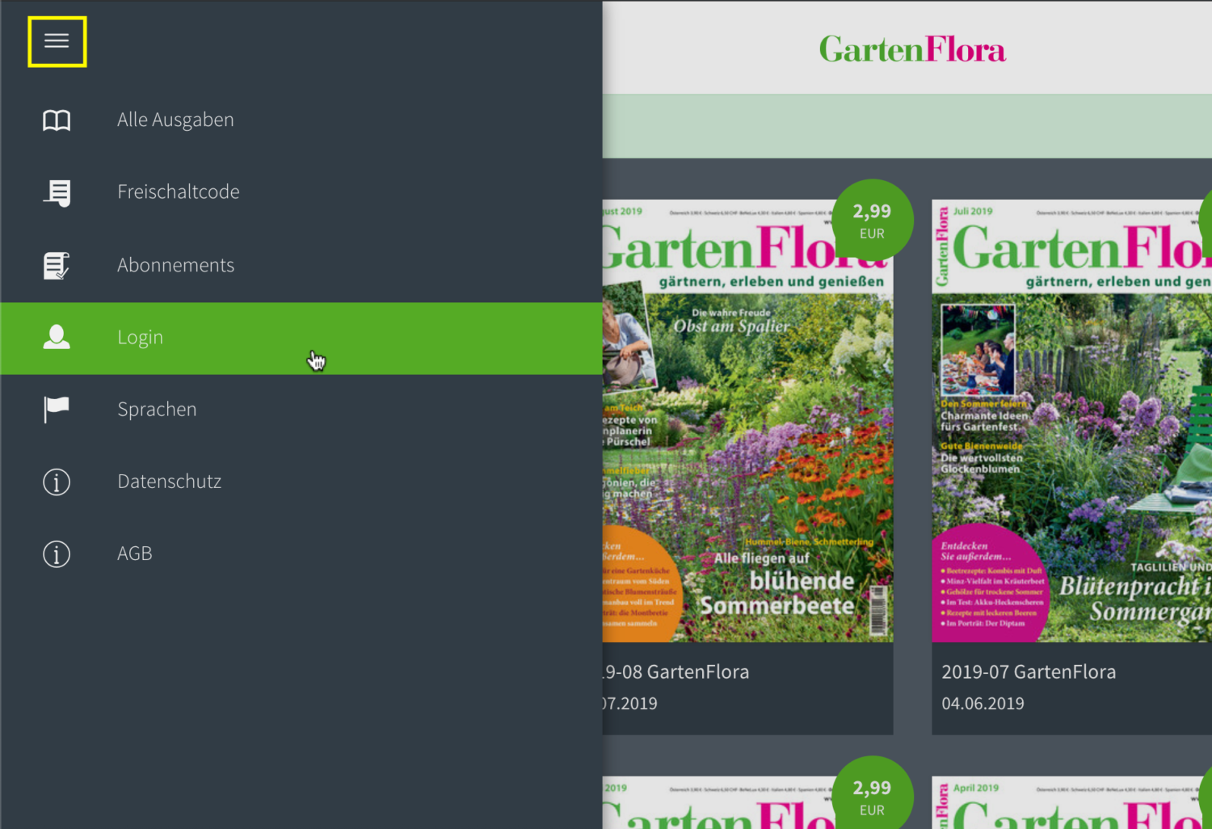Viewport: 1212px width, 829px height.
Task: Open AGB menu entry
Action: pos(301,553)
